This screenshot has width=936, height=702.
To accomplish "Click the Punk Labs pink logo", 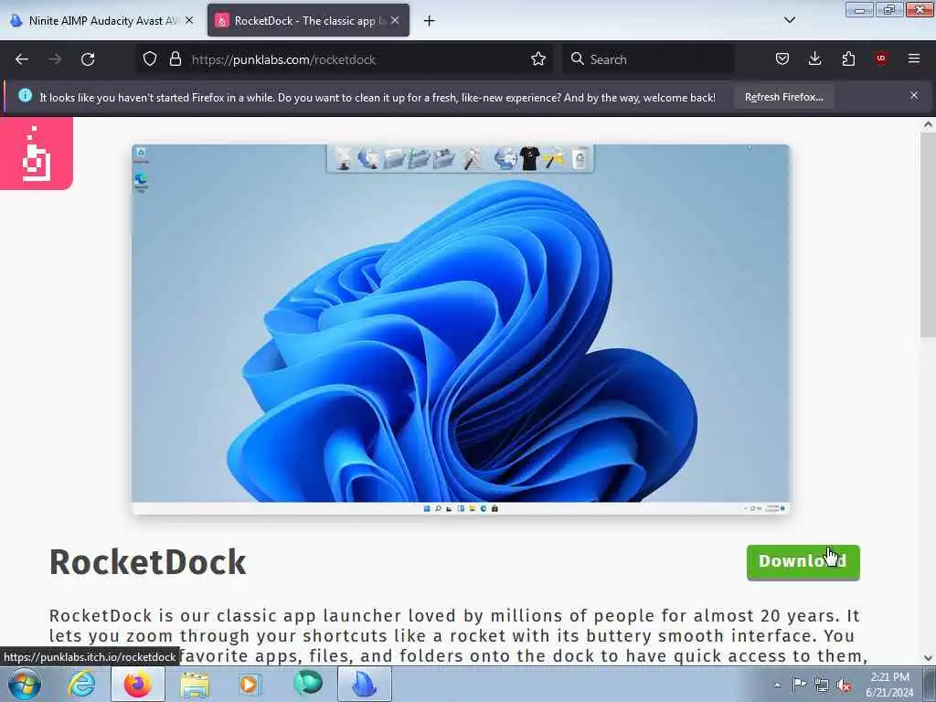I will click(37, 154).
